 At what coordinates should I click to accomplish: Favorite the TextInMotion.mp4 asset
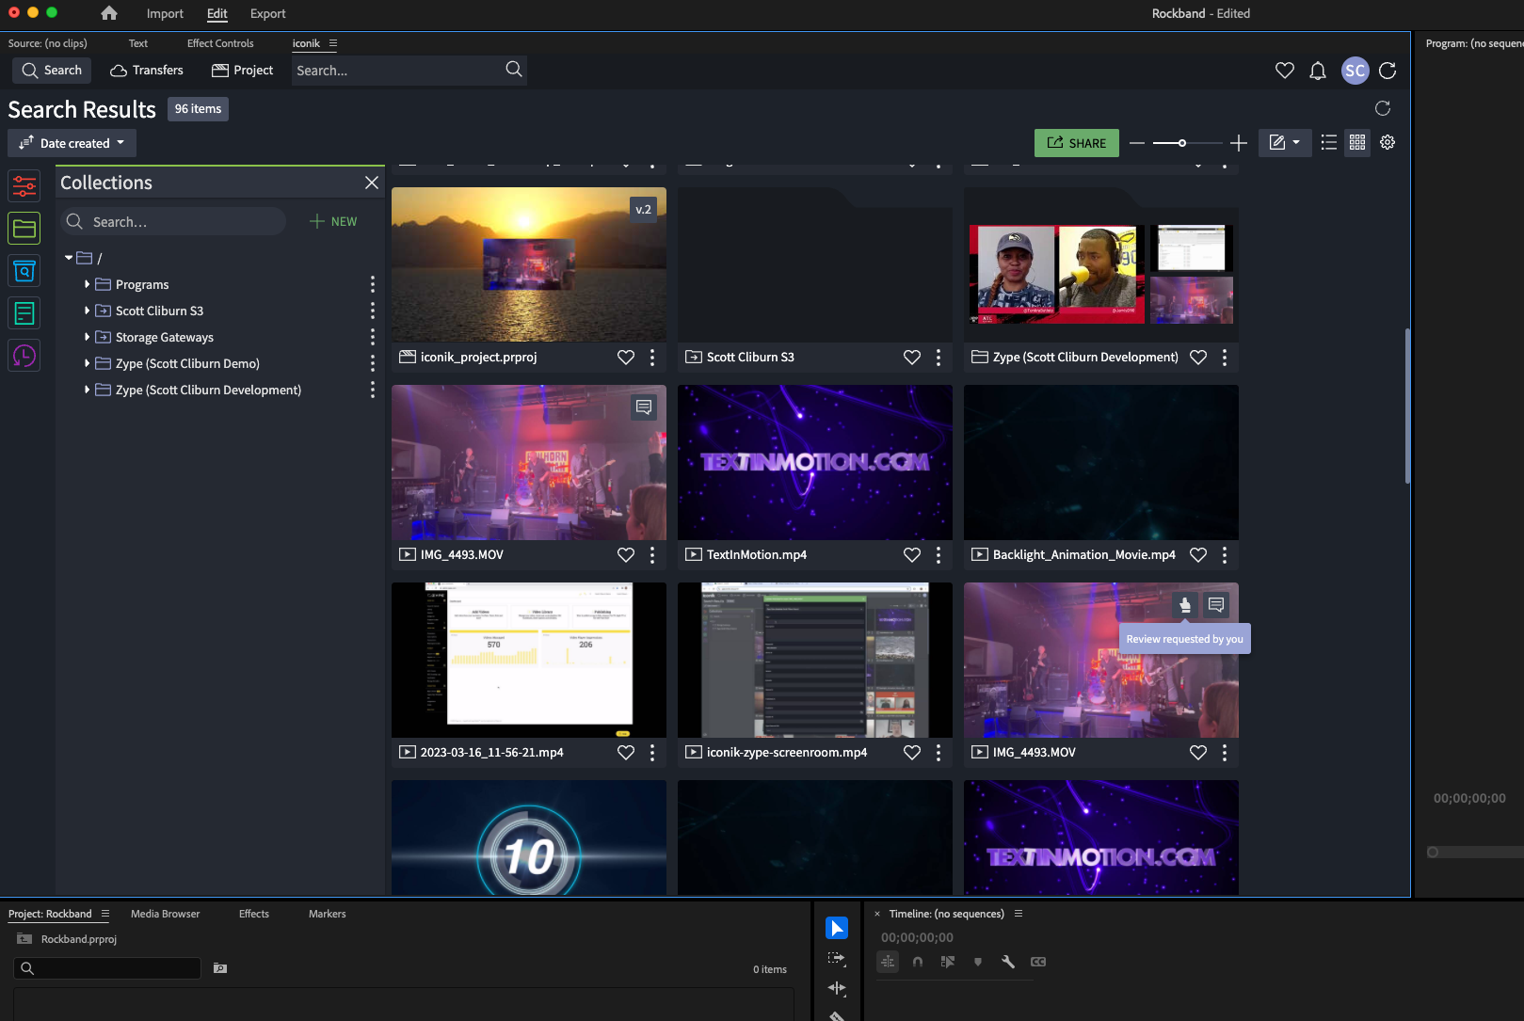(911, 554)
